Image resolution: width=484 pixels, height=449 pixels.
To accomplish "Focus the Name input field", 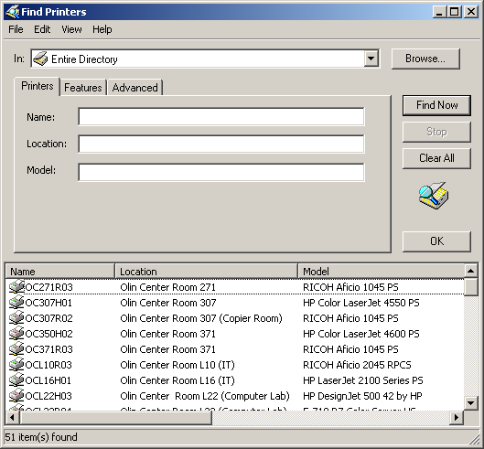I will pyautogui.click(x=221, y=117).
